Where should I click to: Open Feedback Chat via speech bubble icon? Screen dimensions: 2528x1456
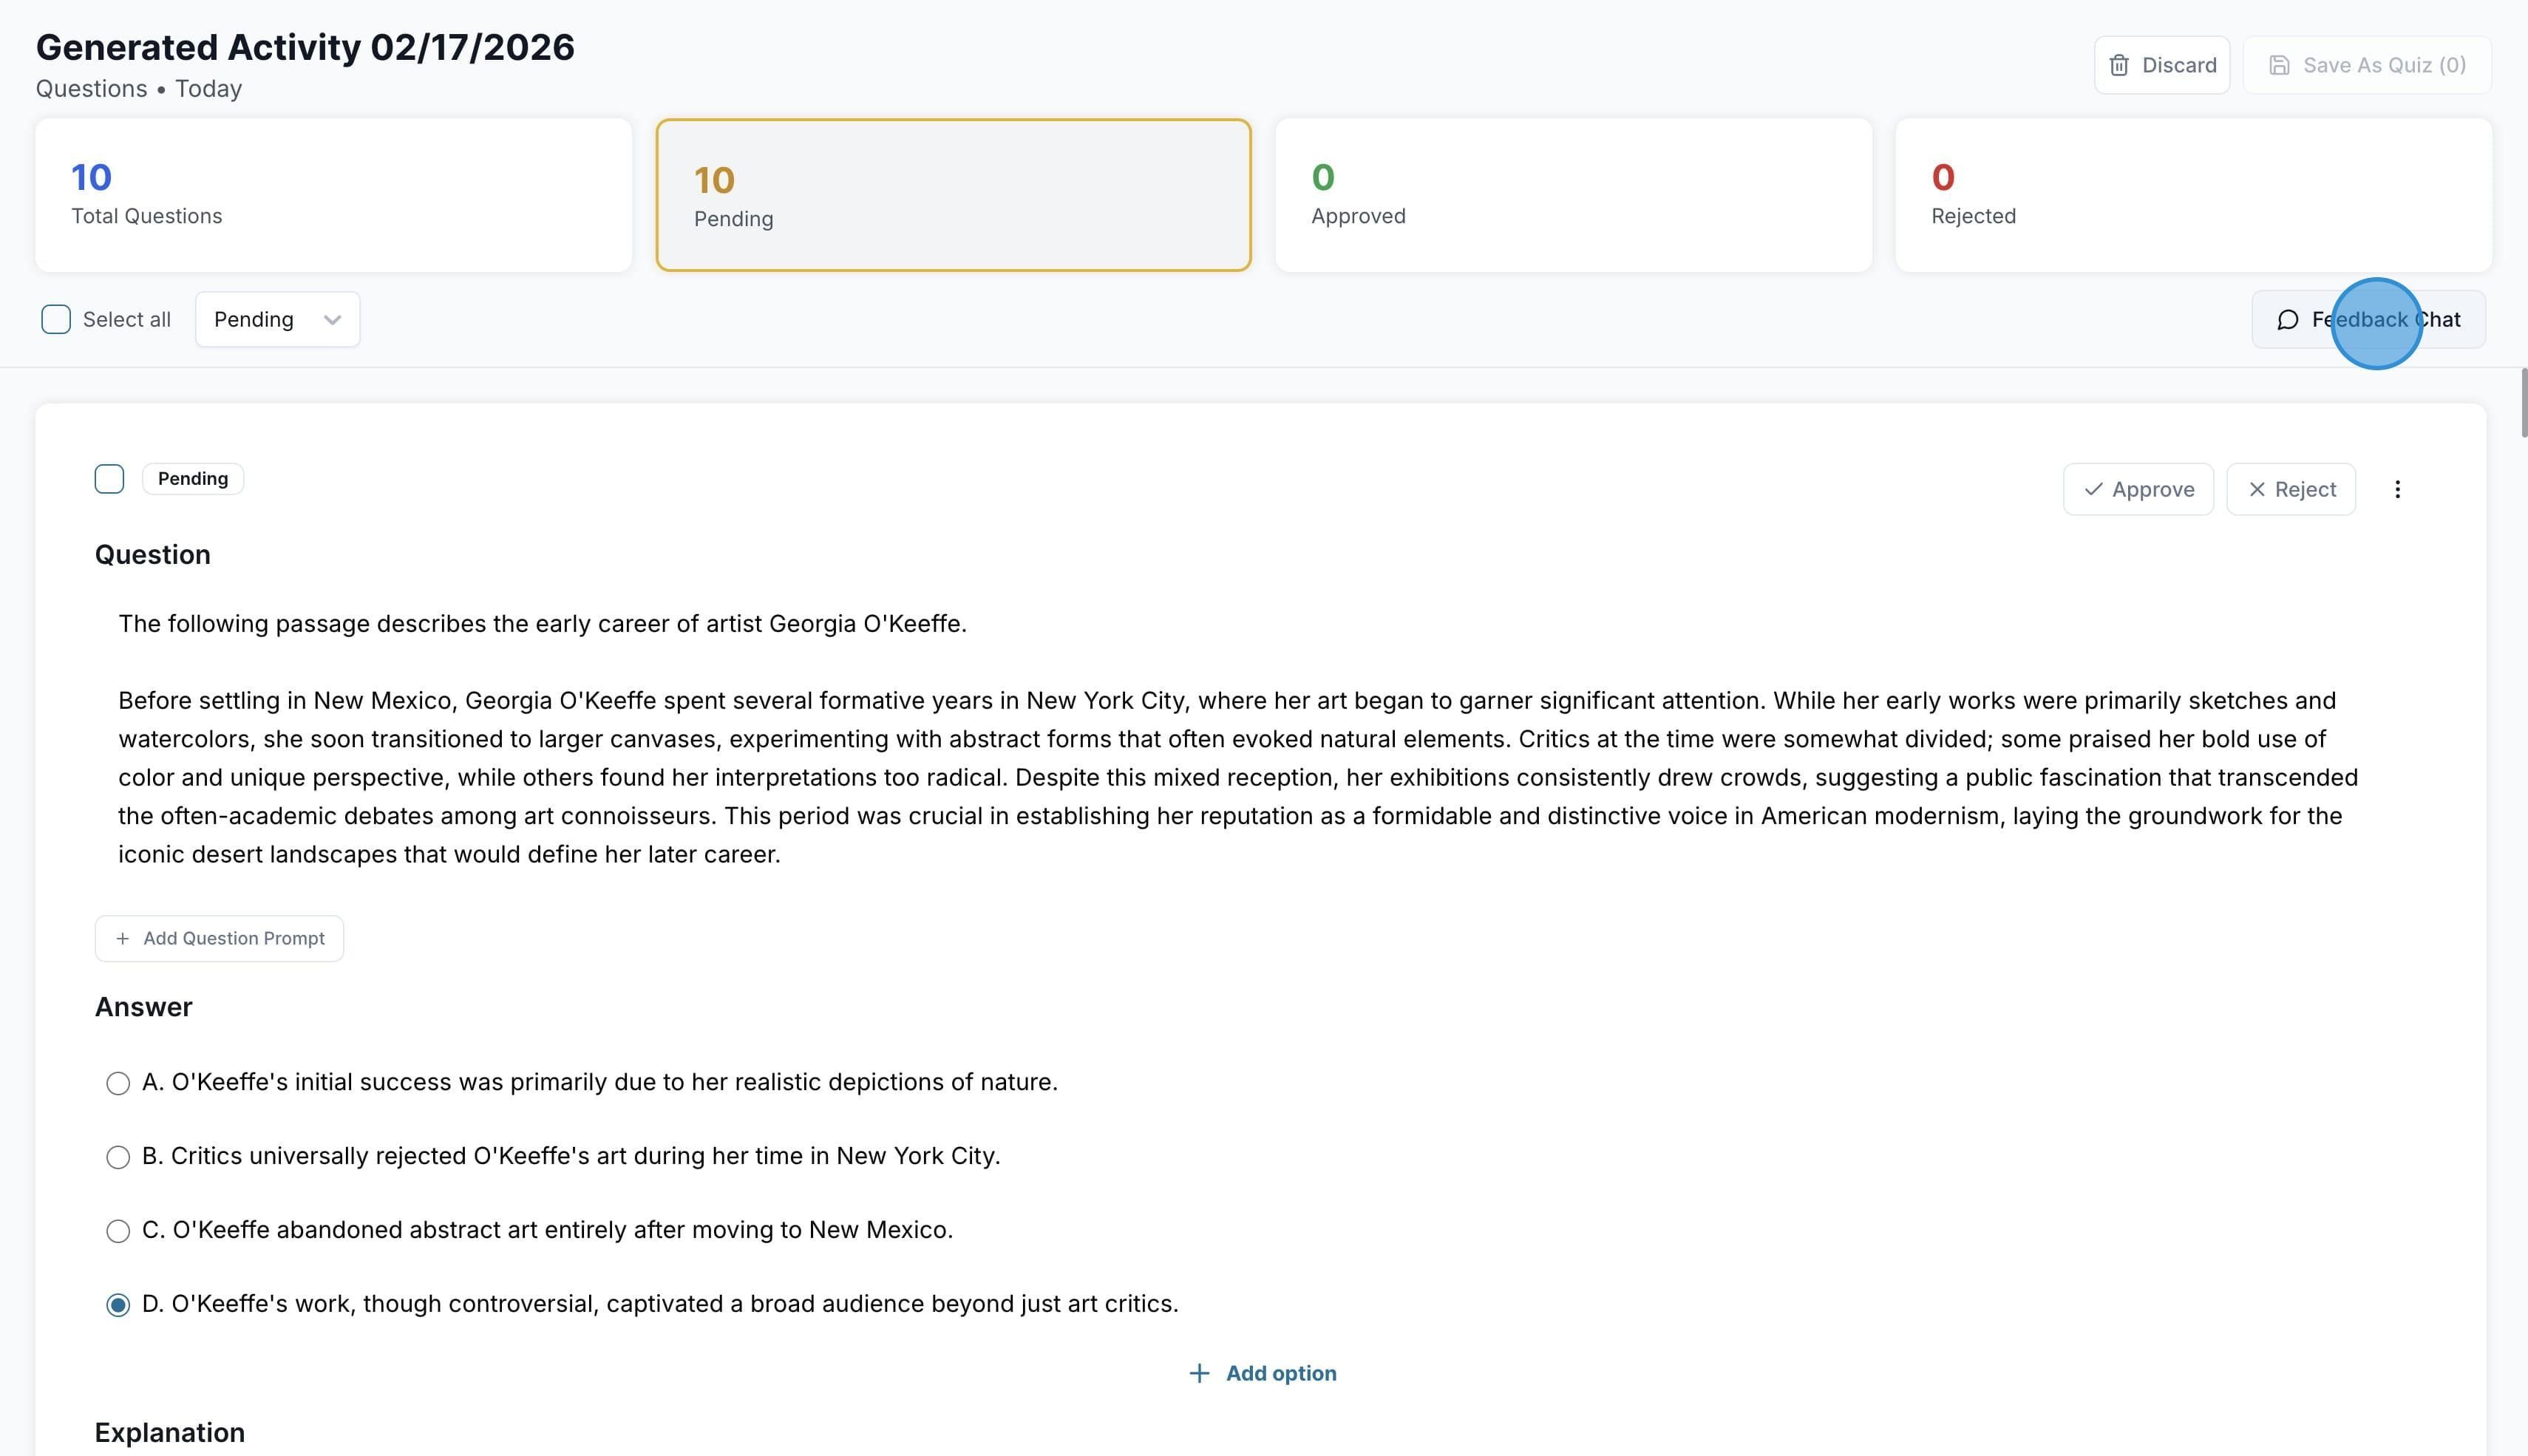pos(2287,320)
